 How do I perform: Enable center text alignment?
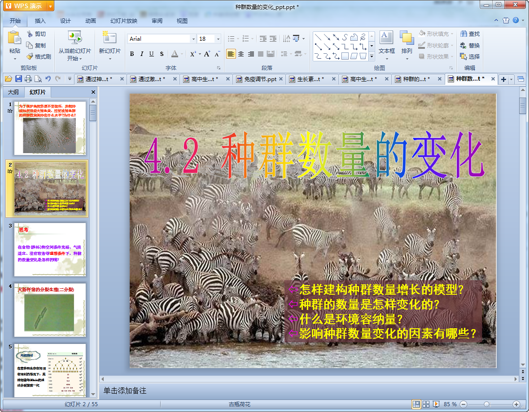(x=241, y=54)
